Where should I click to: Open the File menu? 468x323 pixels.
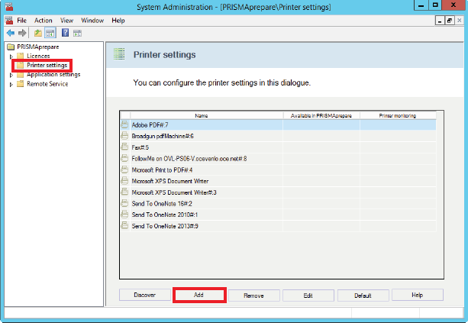tap(22, 21)
